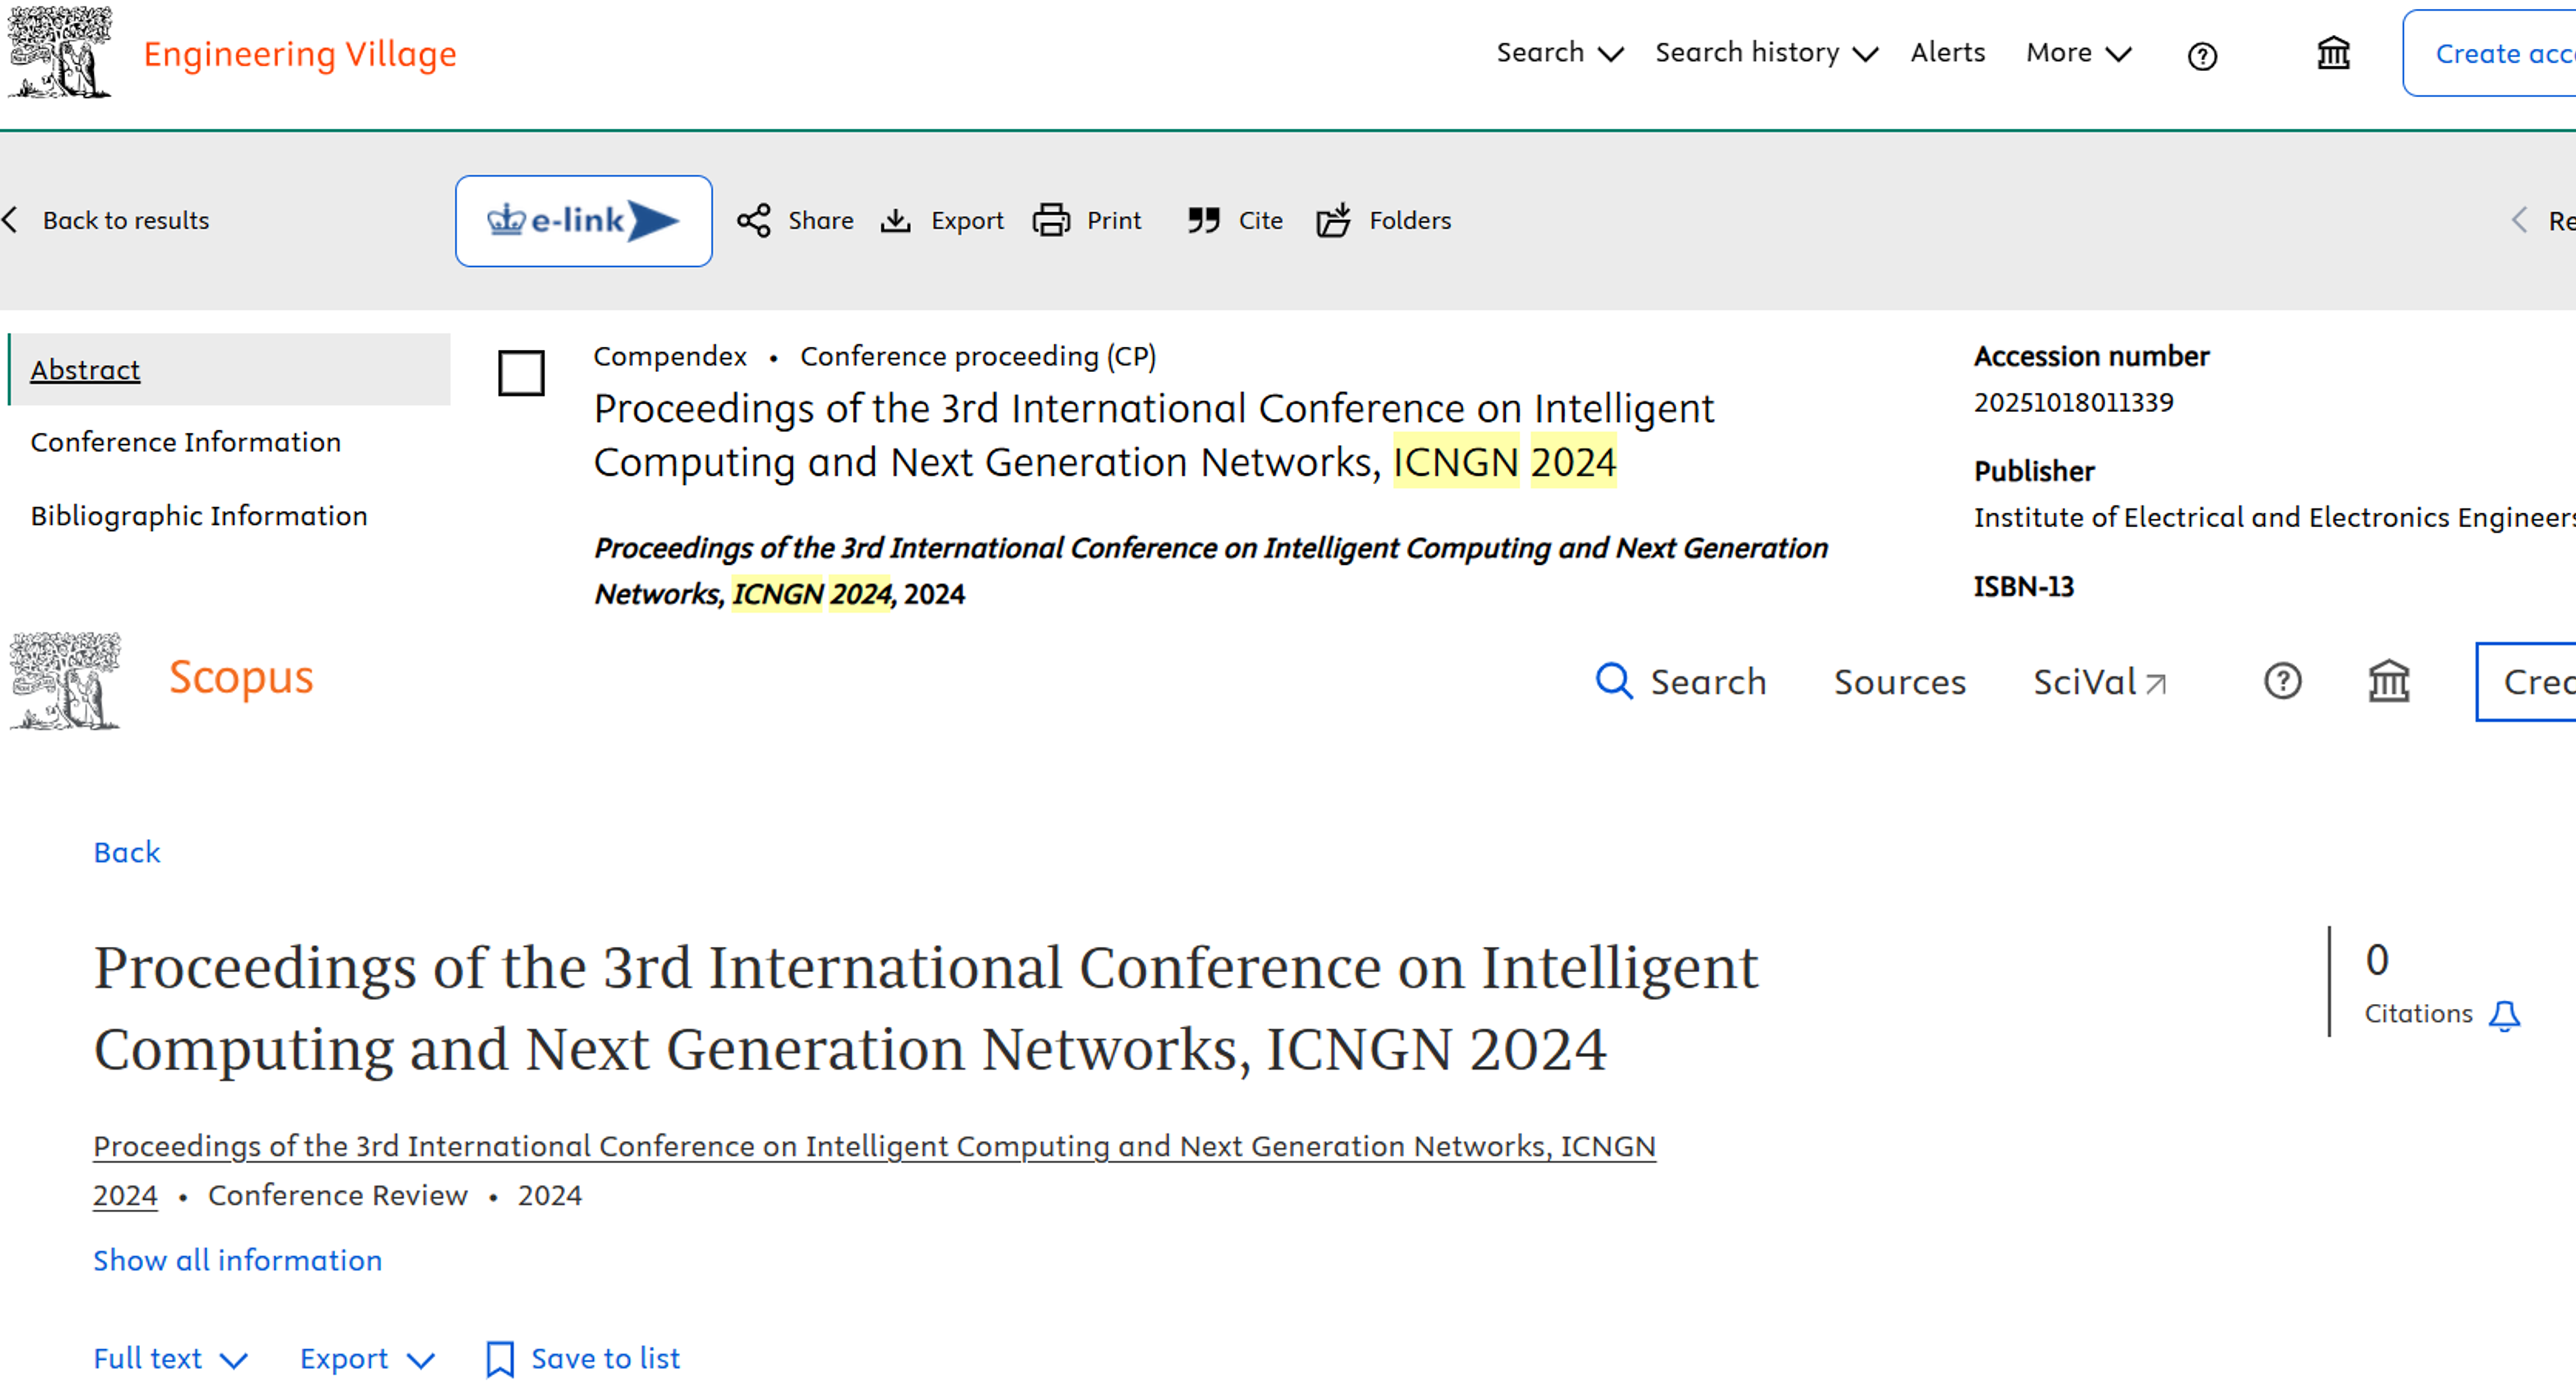The width and height of the screenshot is (2576, 1388).
Task: Click the Cite quotation icon
Action: click(x=1203, y=221)
